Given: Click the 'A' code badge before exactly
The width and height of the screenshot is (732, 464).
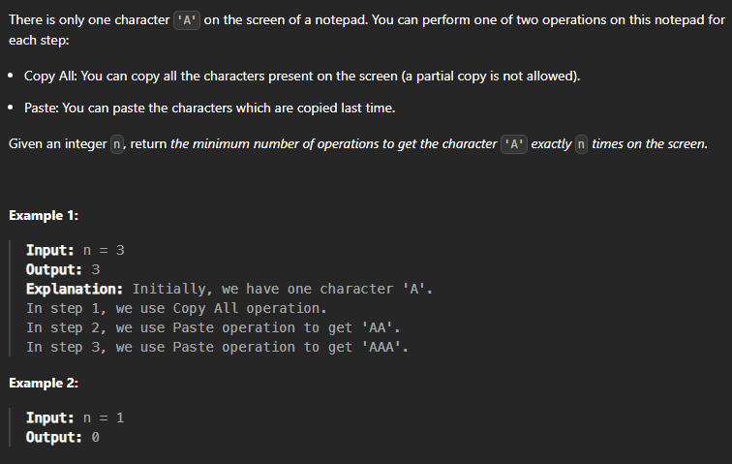Looking at the screenshot, I should [514, 144].
